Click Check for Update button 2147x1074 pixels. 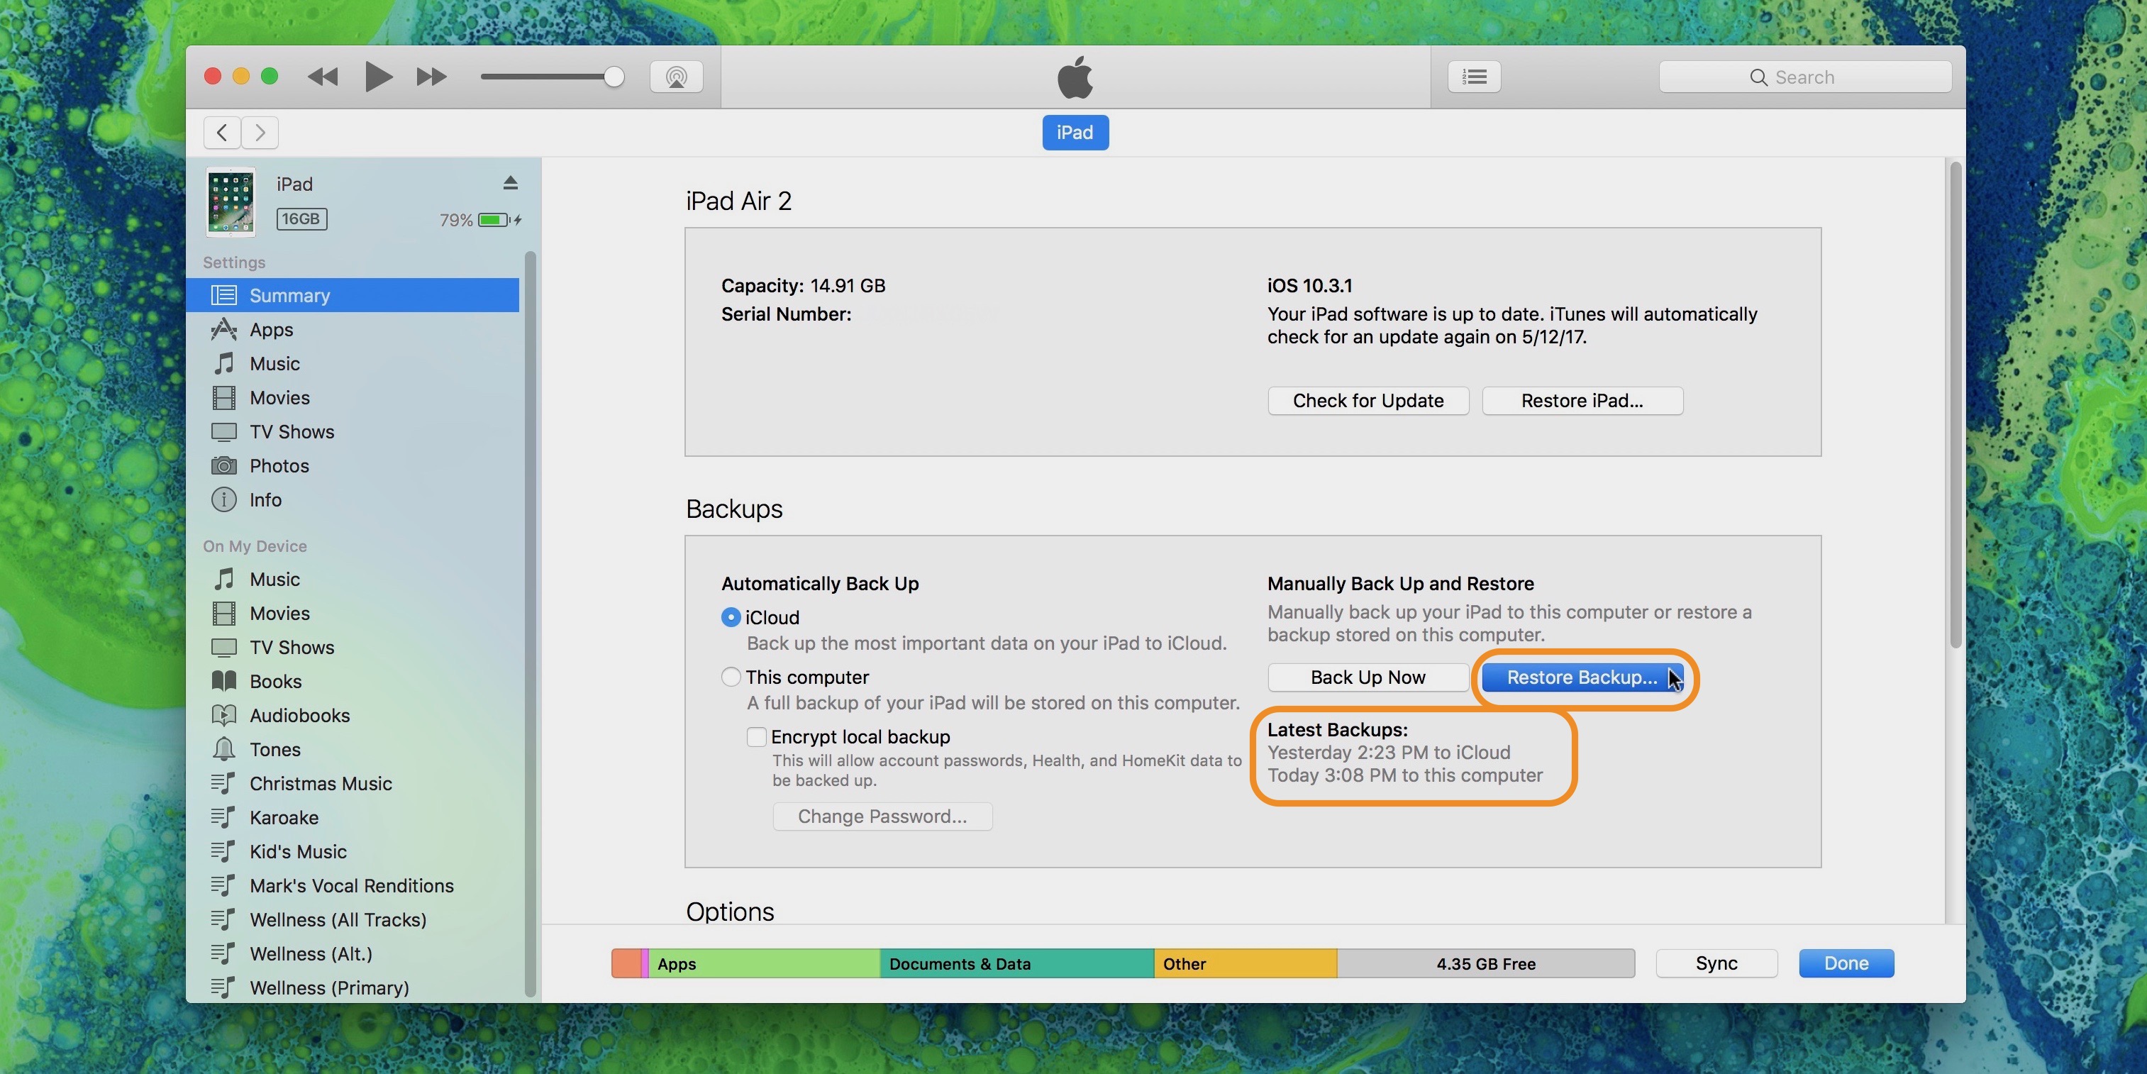click(x=1368, y=402)
